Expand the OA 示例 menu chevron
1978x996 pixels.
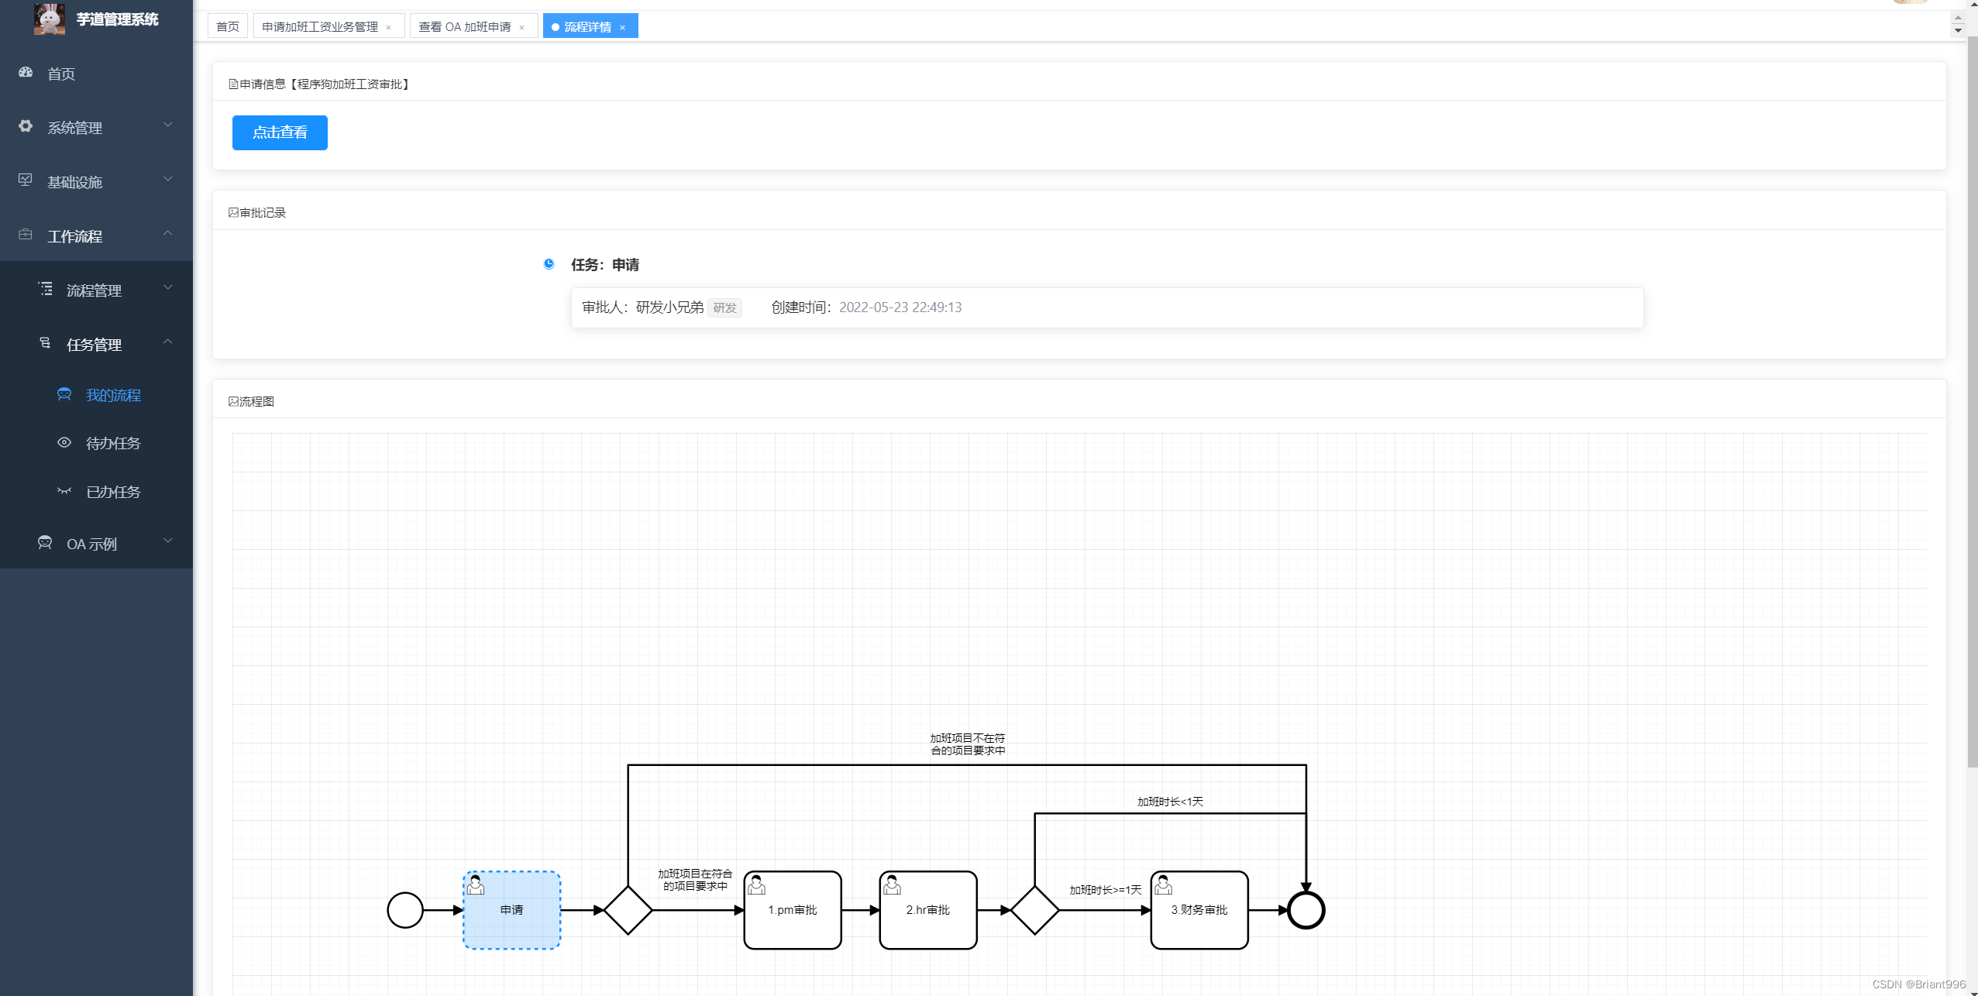point(167,541)
